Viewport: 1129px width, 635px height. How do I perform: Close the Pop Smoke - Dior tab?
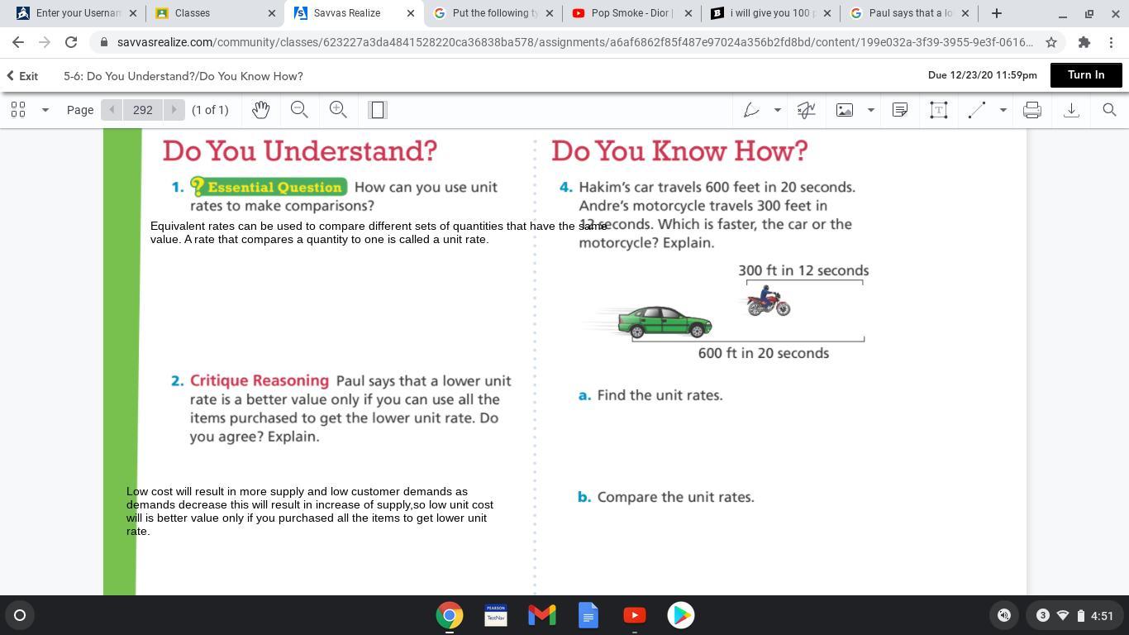tap(688, 13)
